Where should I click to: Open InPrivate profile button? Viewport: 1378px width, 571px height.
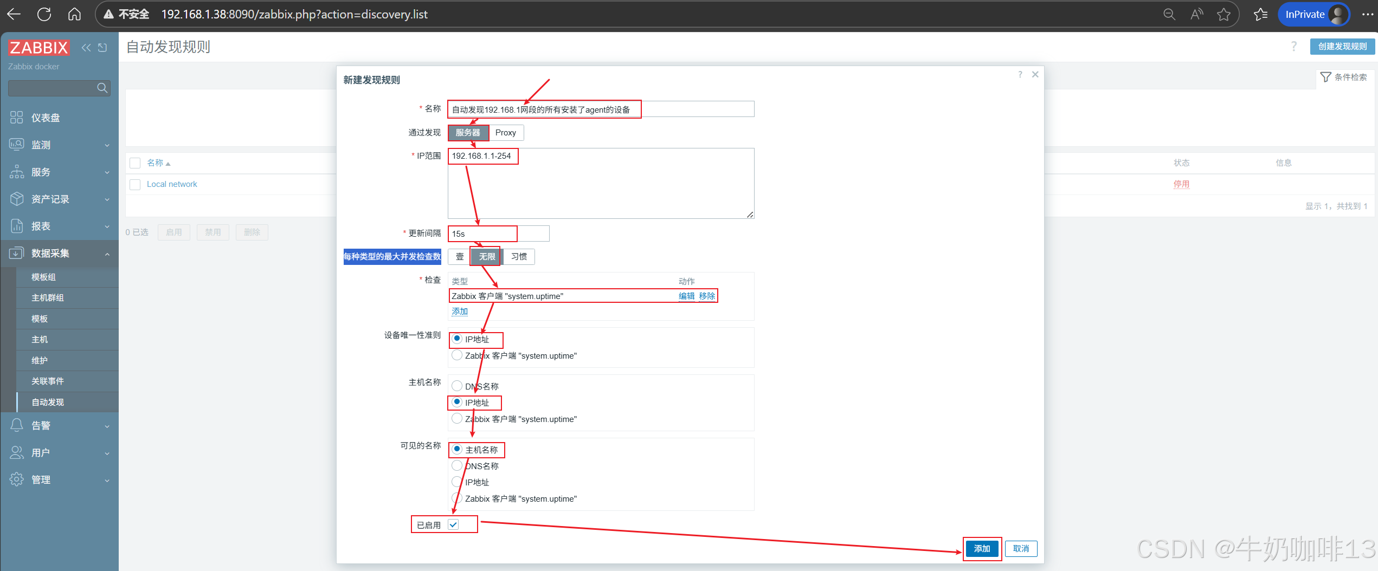[1314, 15]
